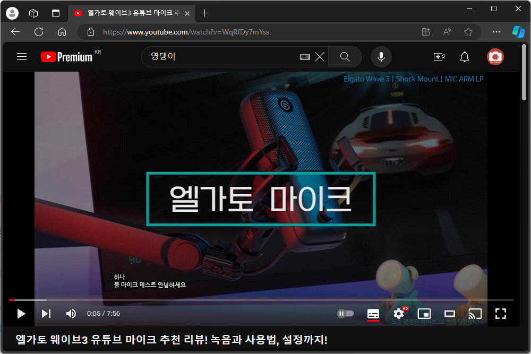The width and height of the screenshot is (531, 354).
Task: Mute the video volume
Action: [x=71, y=314]
